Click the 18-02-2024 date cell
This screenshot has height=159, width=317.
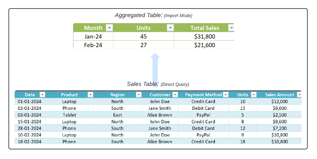pyautogui.click(x=30, y=141)
